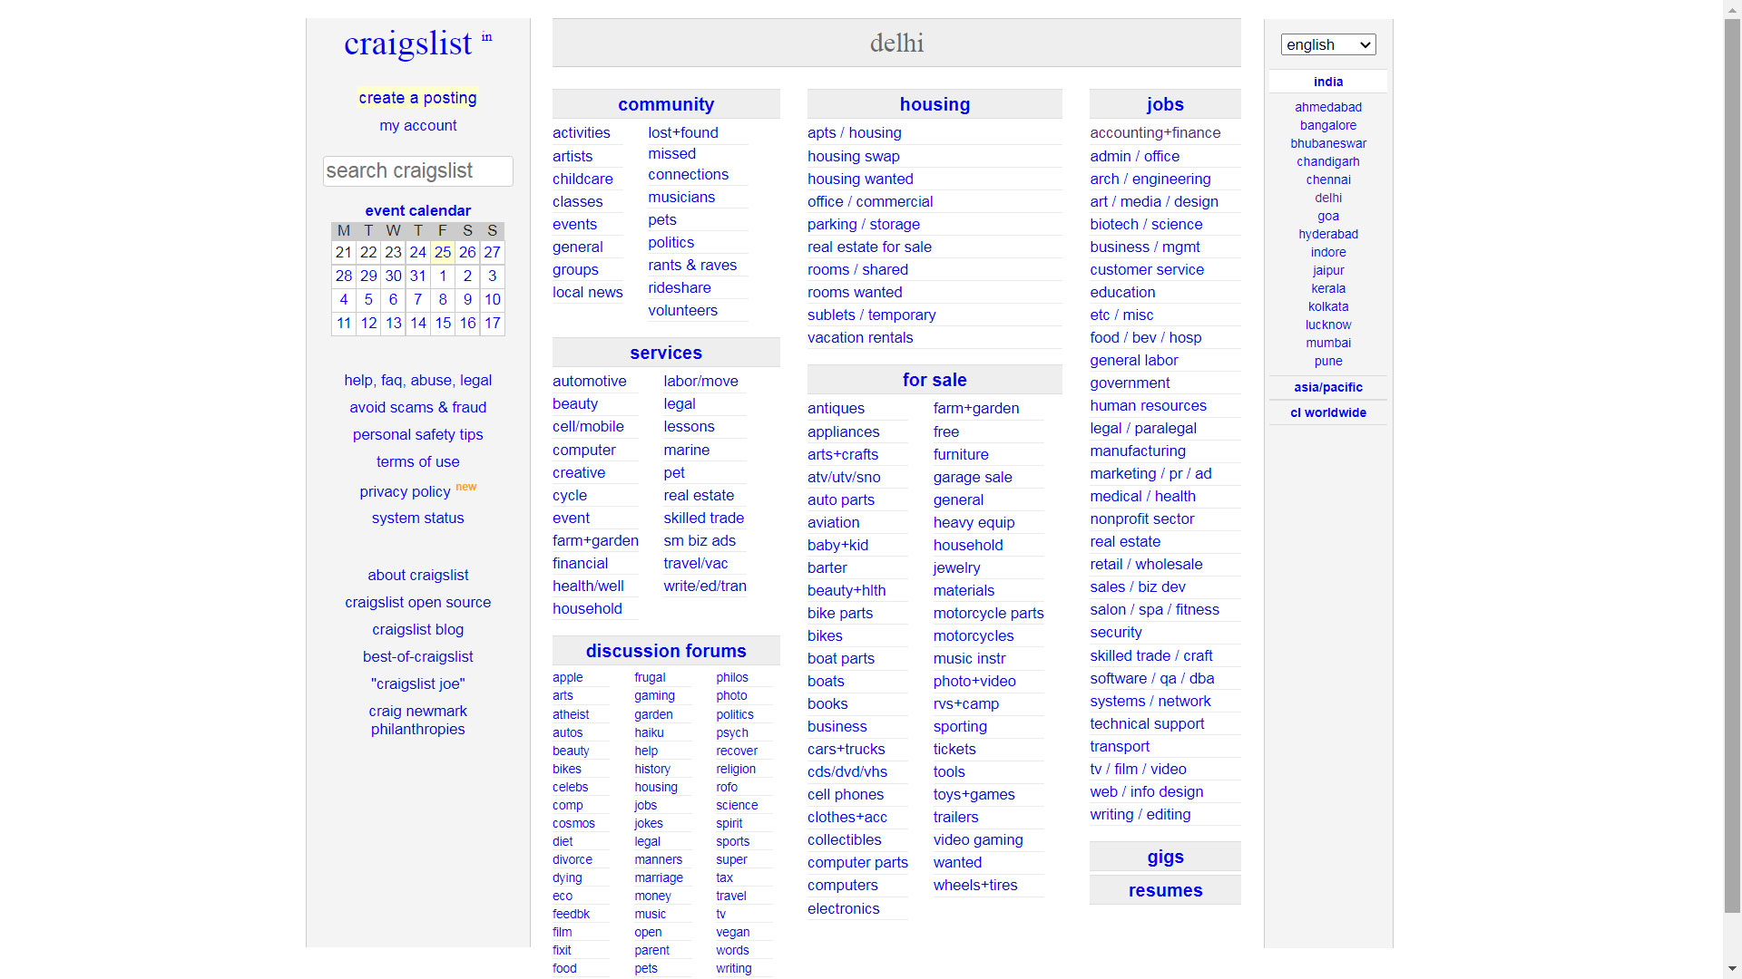Click the craigslist logo link

pos(408,43)
